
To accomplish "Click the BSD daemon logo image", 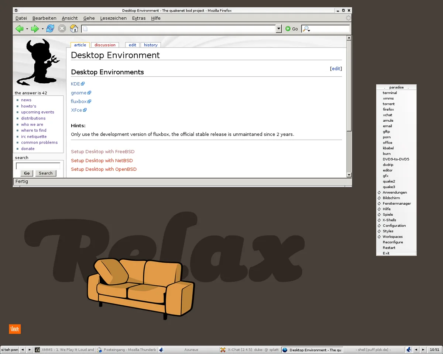I will 38,62.
